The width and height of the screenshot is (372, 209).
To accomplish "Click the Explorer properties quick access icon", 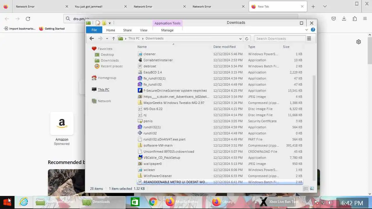I will 98,23.
